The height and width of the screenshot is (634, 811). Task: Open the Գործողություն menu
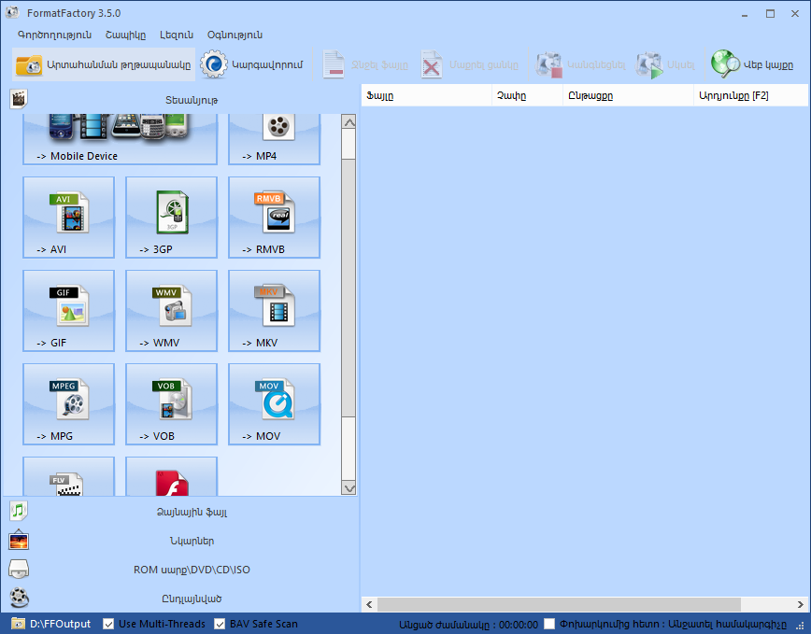(55, 35)
